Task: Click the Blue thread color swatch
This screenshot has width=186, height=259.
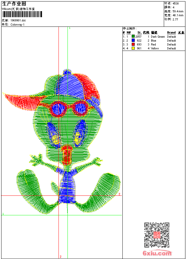Action: coord(133,40)
